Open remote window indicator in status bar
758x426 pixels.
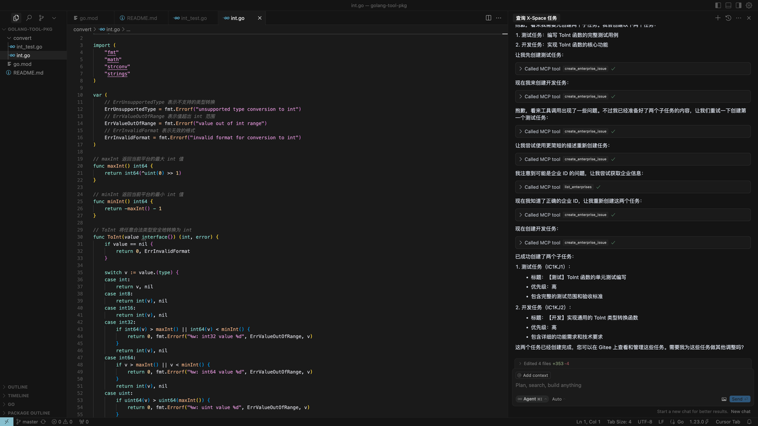click(6, 422)
